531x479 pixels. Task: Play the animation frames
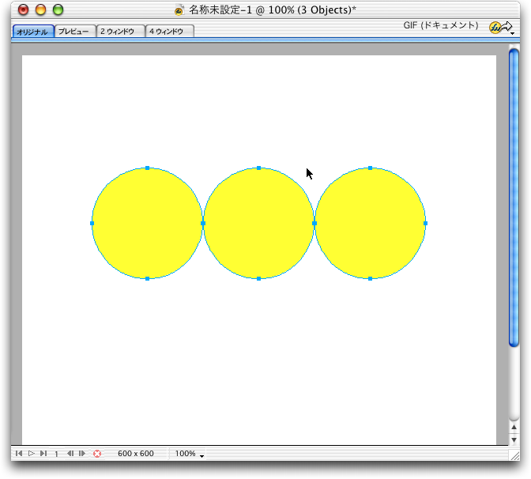pyautogui.click(x=31, y=453)
